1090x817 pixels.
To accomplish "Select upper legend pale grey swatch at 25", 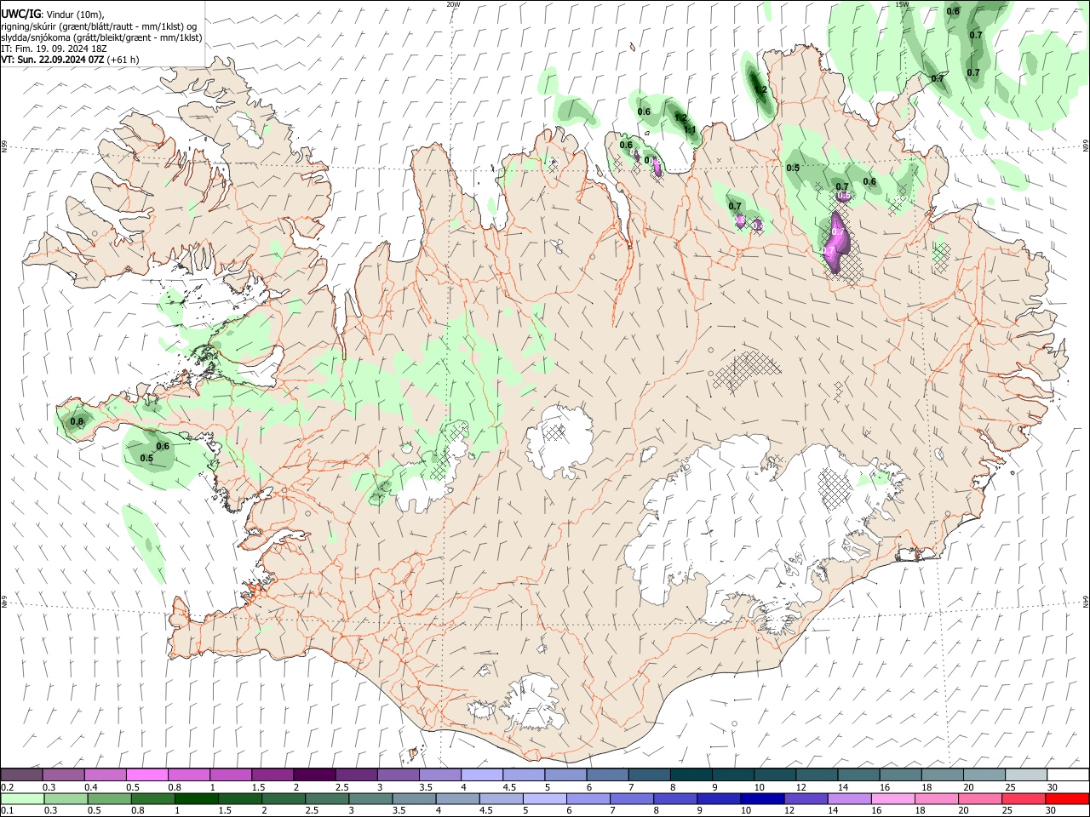I will 1025,775.
